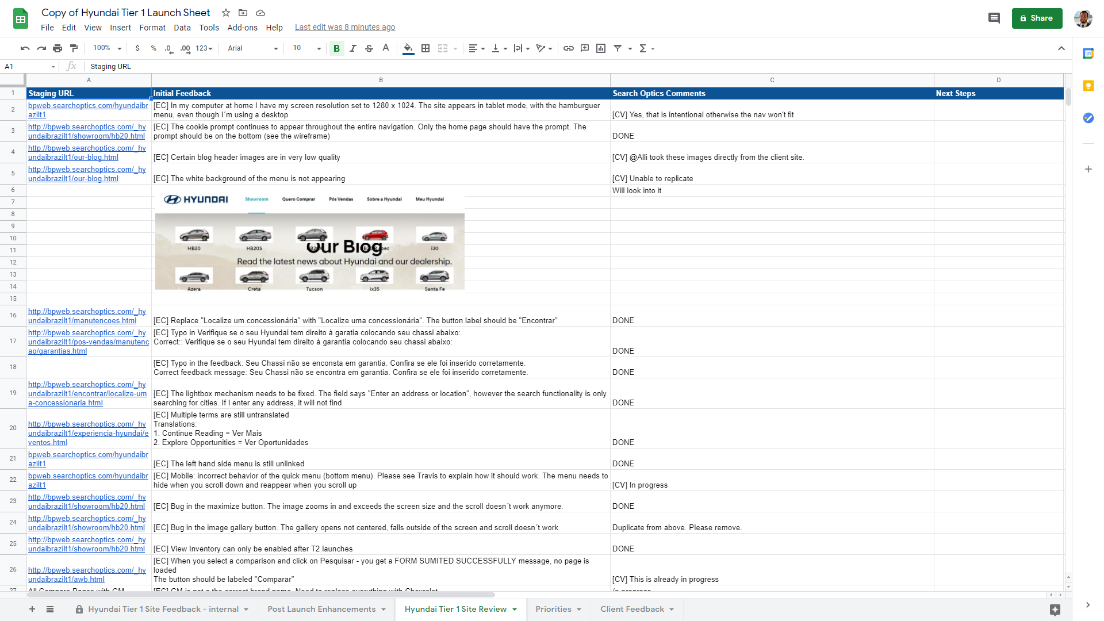Open the Sheets home icon
The width and height of the screenshot is (1104, 621).
coord(21,19)
